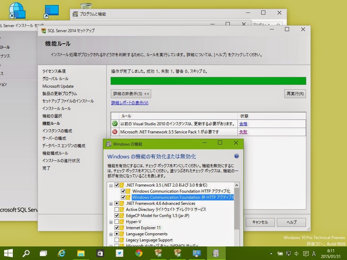Open the battery status tray icon
Screen dimensions: 347x260
pos(280,254)
